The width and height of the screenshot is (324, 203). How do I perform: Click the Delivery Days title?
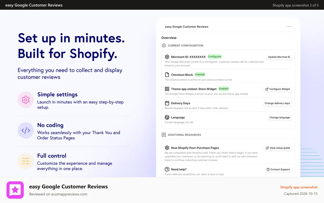click(x=181, y=103)
